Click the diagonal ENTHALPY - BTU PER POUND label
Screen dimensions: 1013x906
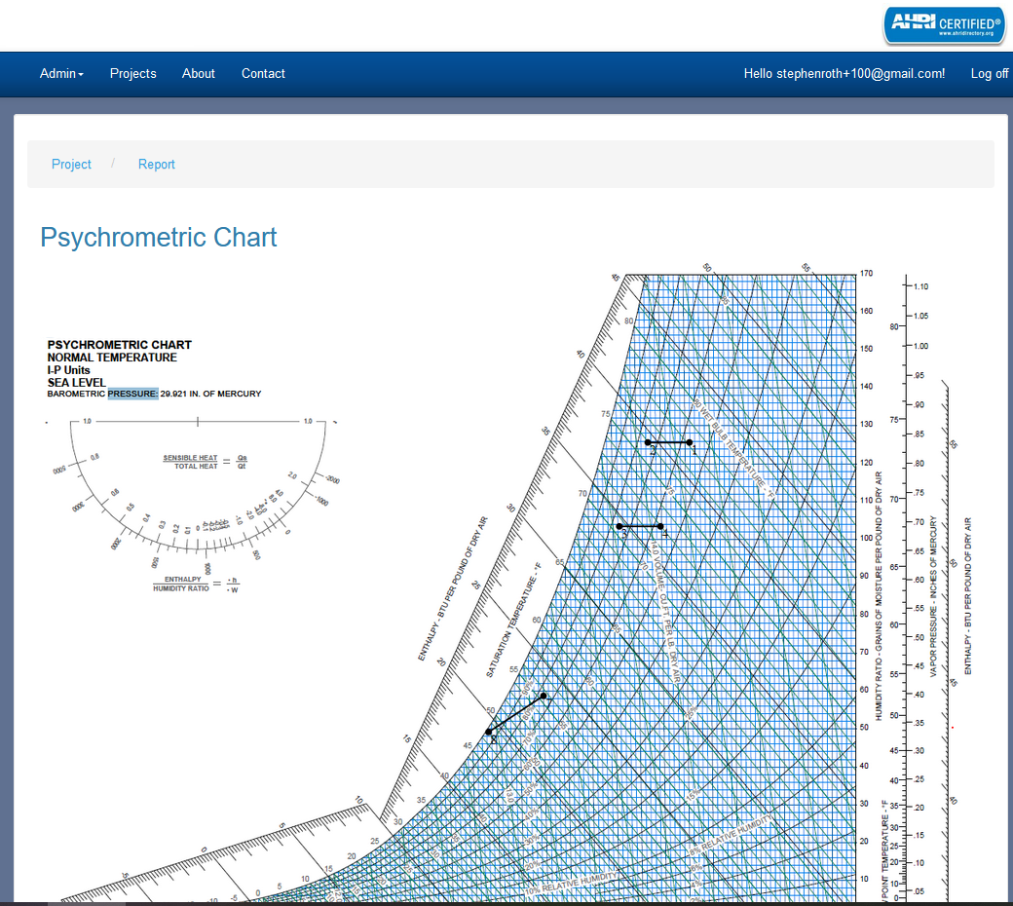click(452, 588)
